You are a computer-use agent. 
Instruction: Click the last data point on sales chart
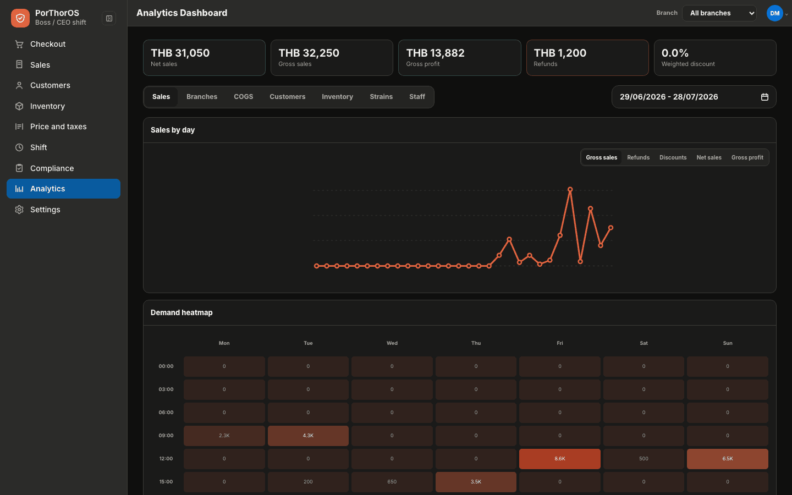[x=610, y=228]
